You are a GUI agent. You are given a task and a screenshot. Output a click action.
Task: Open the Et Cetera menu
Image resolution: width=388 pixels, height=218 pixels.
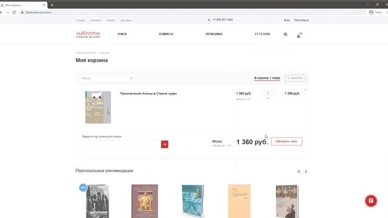(x=263, y=34)
